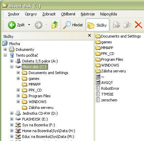The height and width of the screenshot is (141, 144).
Task: Click the Tento počítač computer icon
Action: (x=12, y=55)
